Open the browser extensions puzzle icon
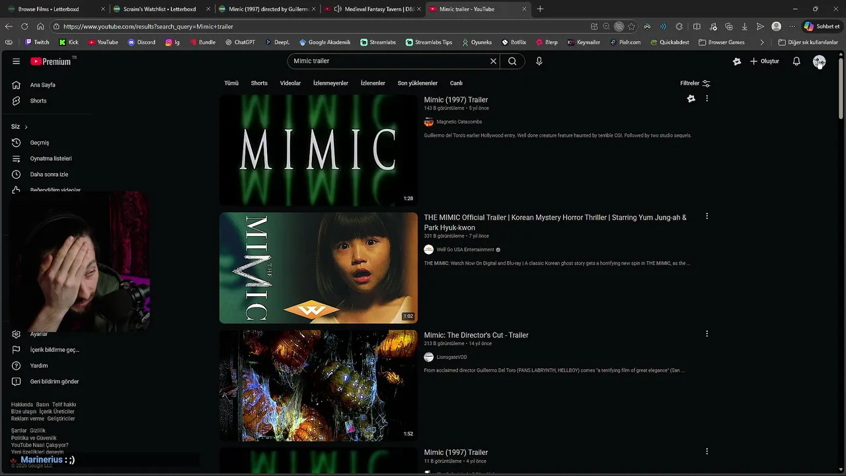 [x=679, y=26]
